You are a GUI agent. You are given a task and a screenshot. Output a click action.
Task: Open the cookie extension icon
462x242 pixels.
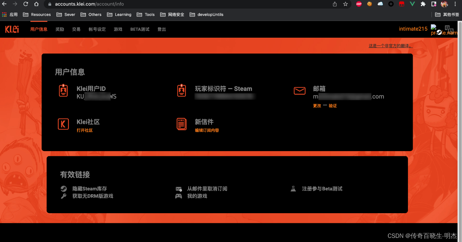click(370, 4)
